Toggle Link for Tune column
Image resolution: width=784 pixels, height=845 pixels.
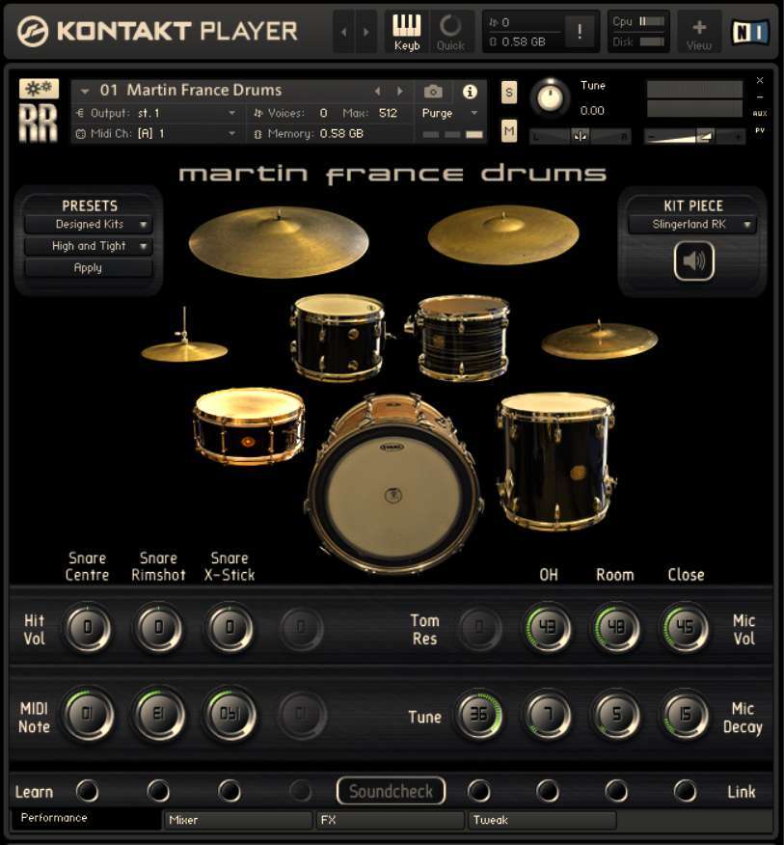pos(479,791)
